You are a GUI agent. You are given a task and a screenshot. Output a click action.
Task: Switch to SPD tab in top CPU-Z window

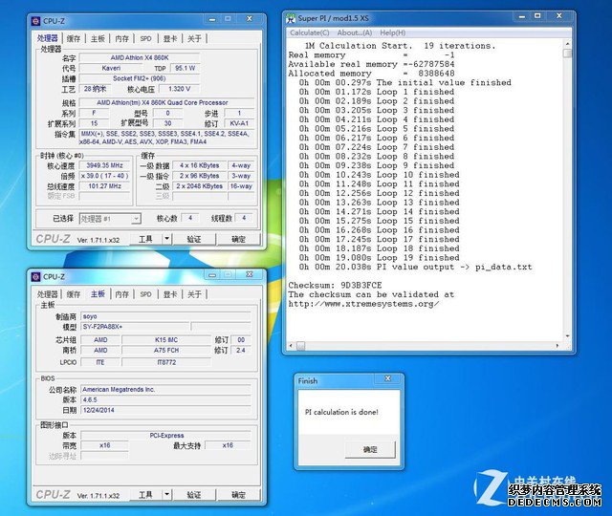[x=145, y=38]
